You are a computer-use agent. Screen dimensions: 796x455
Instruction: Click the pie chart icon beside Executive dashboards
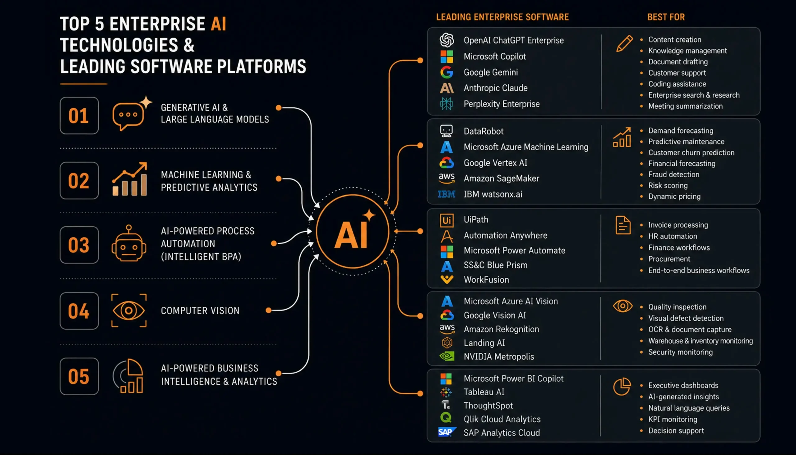coord(622,387)
